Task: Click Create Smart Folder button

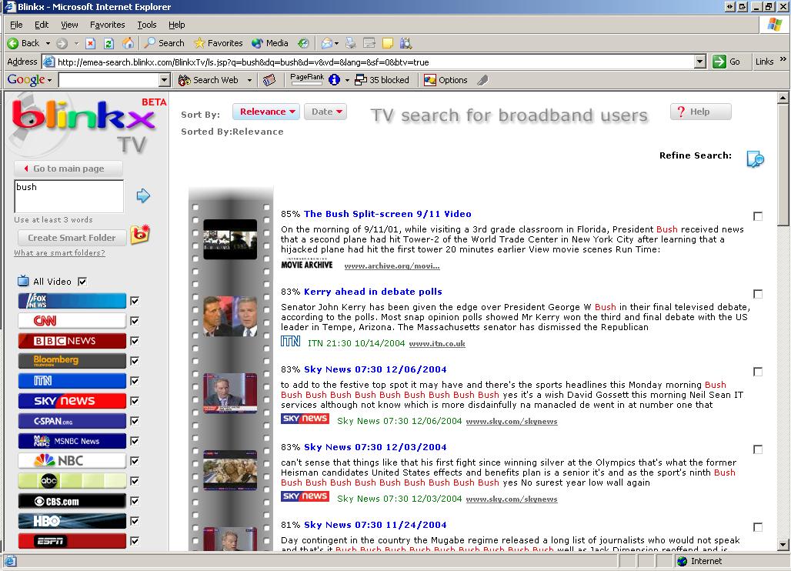Action: pyautogui.click(x=72, y=238)
